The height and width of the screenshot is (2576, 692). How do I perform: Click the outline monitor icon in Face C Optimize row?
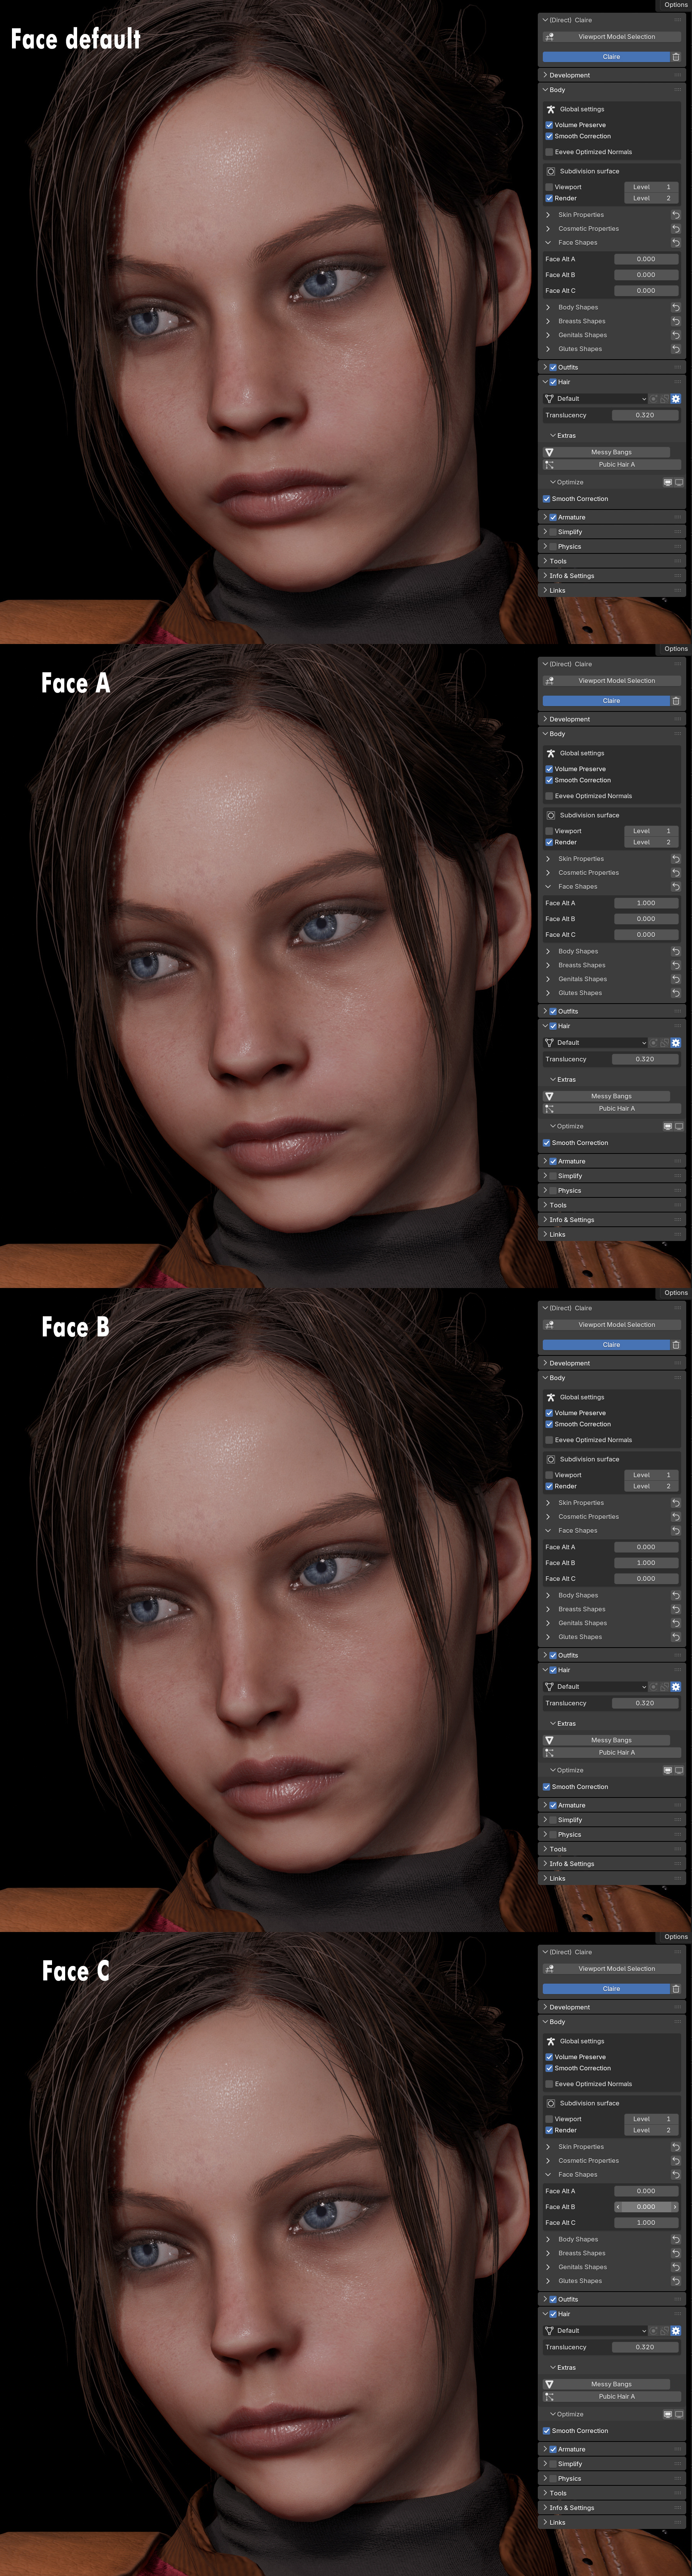(x=679, y=2414)
